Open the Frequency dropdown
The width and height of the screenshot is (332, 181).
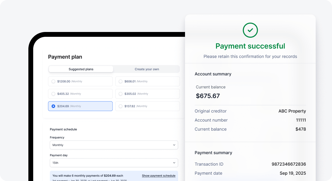(x=114, y=145)
